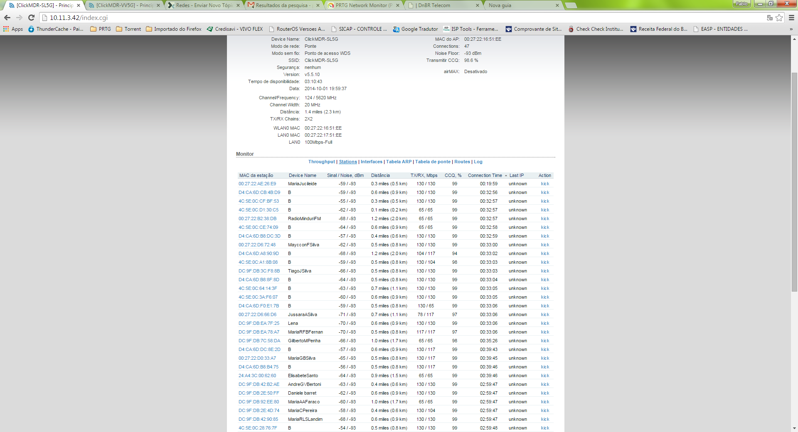Open the Google Tradutor bookmark
The width and height of the screenshot is (798, 432).
[416, 29]
